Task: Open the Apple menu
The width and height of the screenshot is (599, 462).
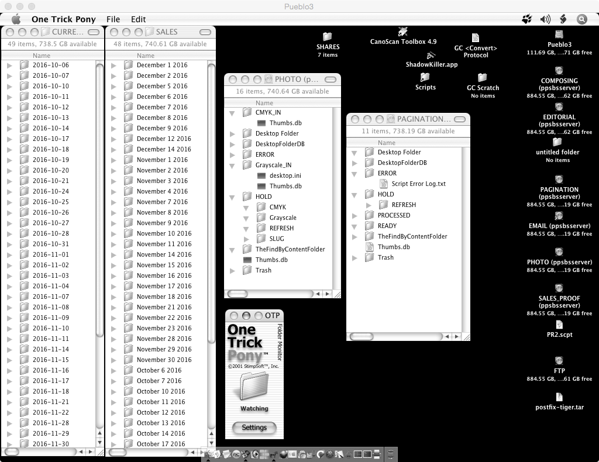Action: (16, 19)
